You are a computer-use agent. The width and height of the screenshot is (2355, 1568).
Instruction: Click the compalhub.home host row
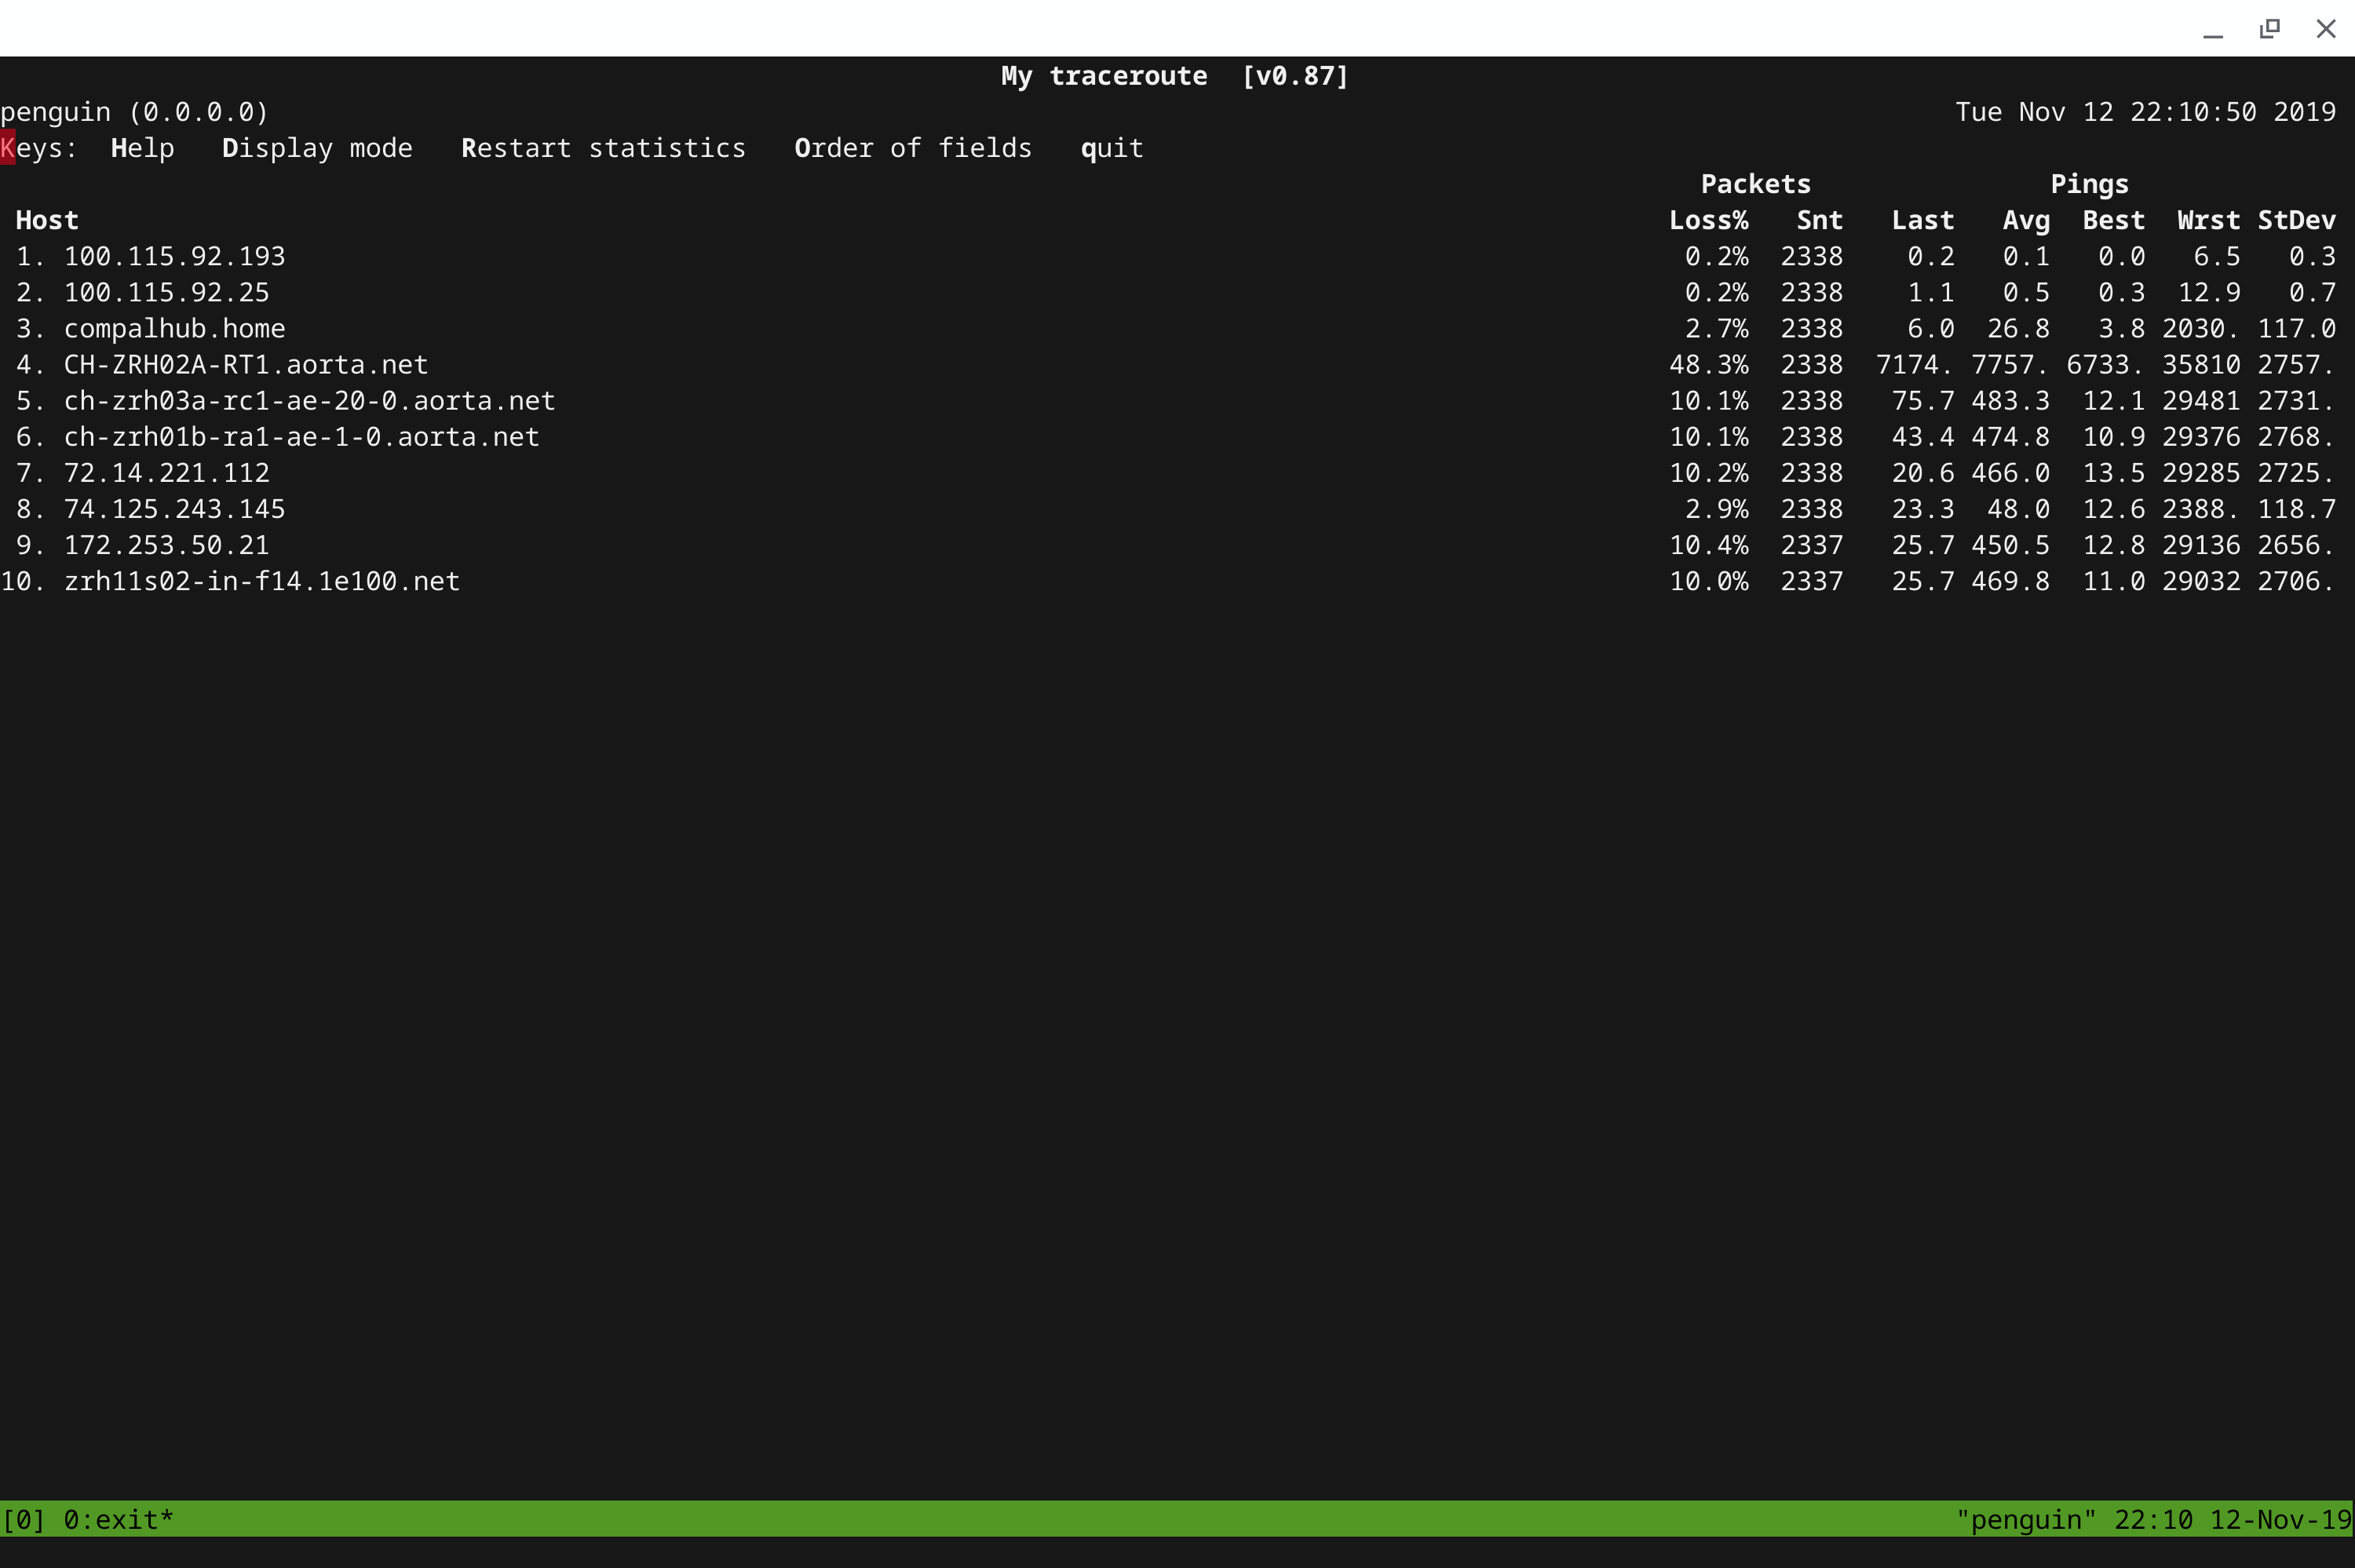click(x=174, y=328)
